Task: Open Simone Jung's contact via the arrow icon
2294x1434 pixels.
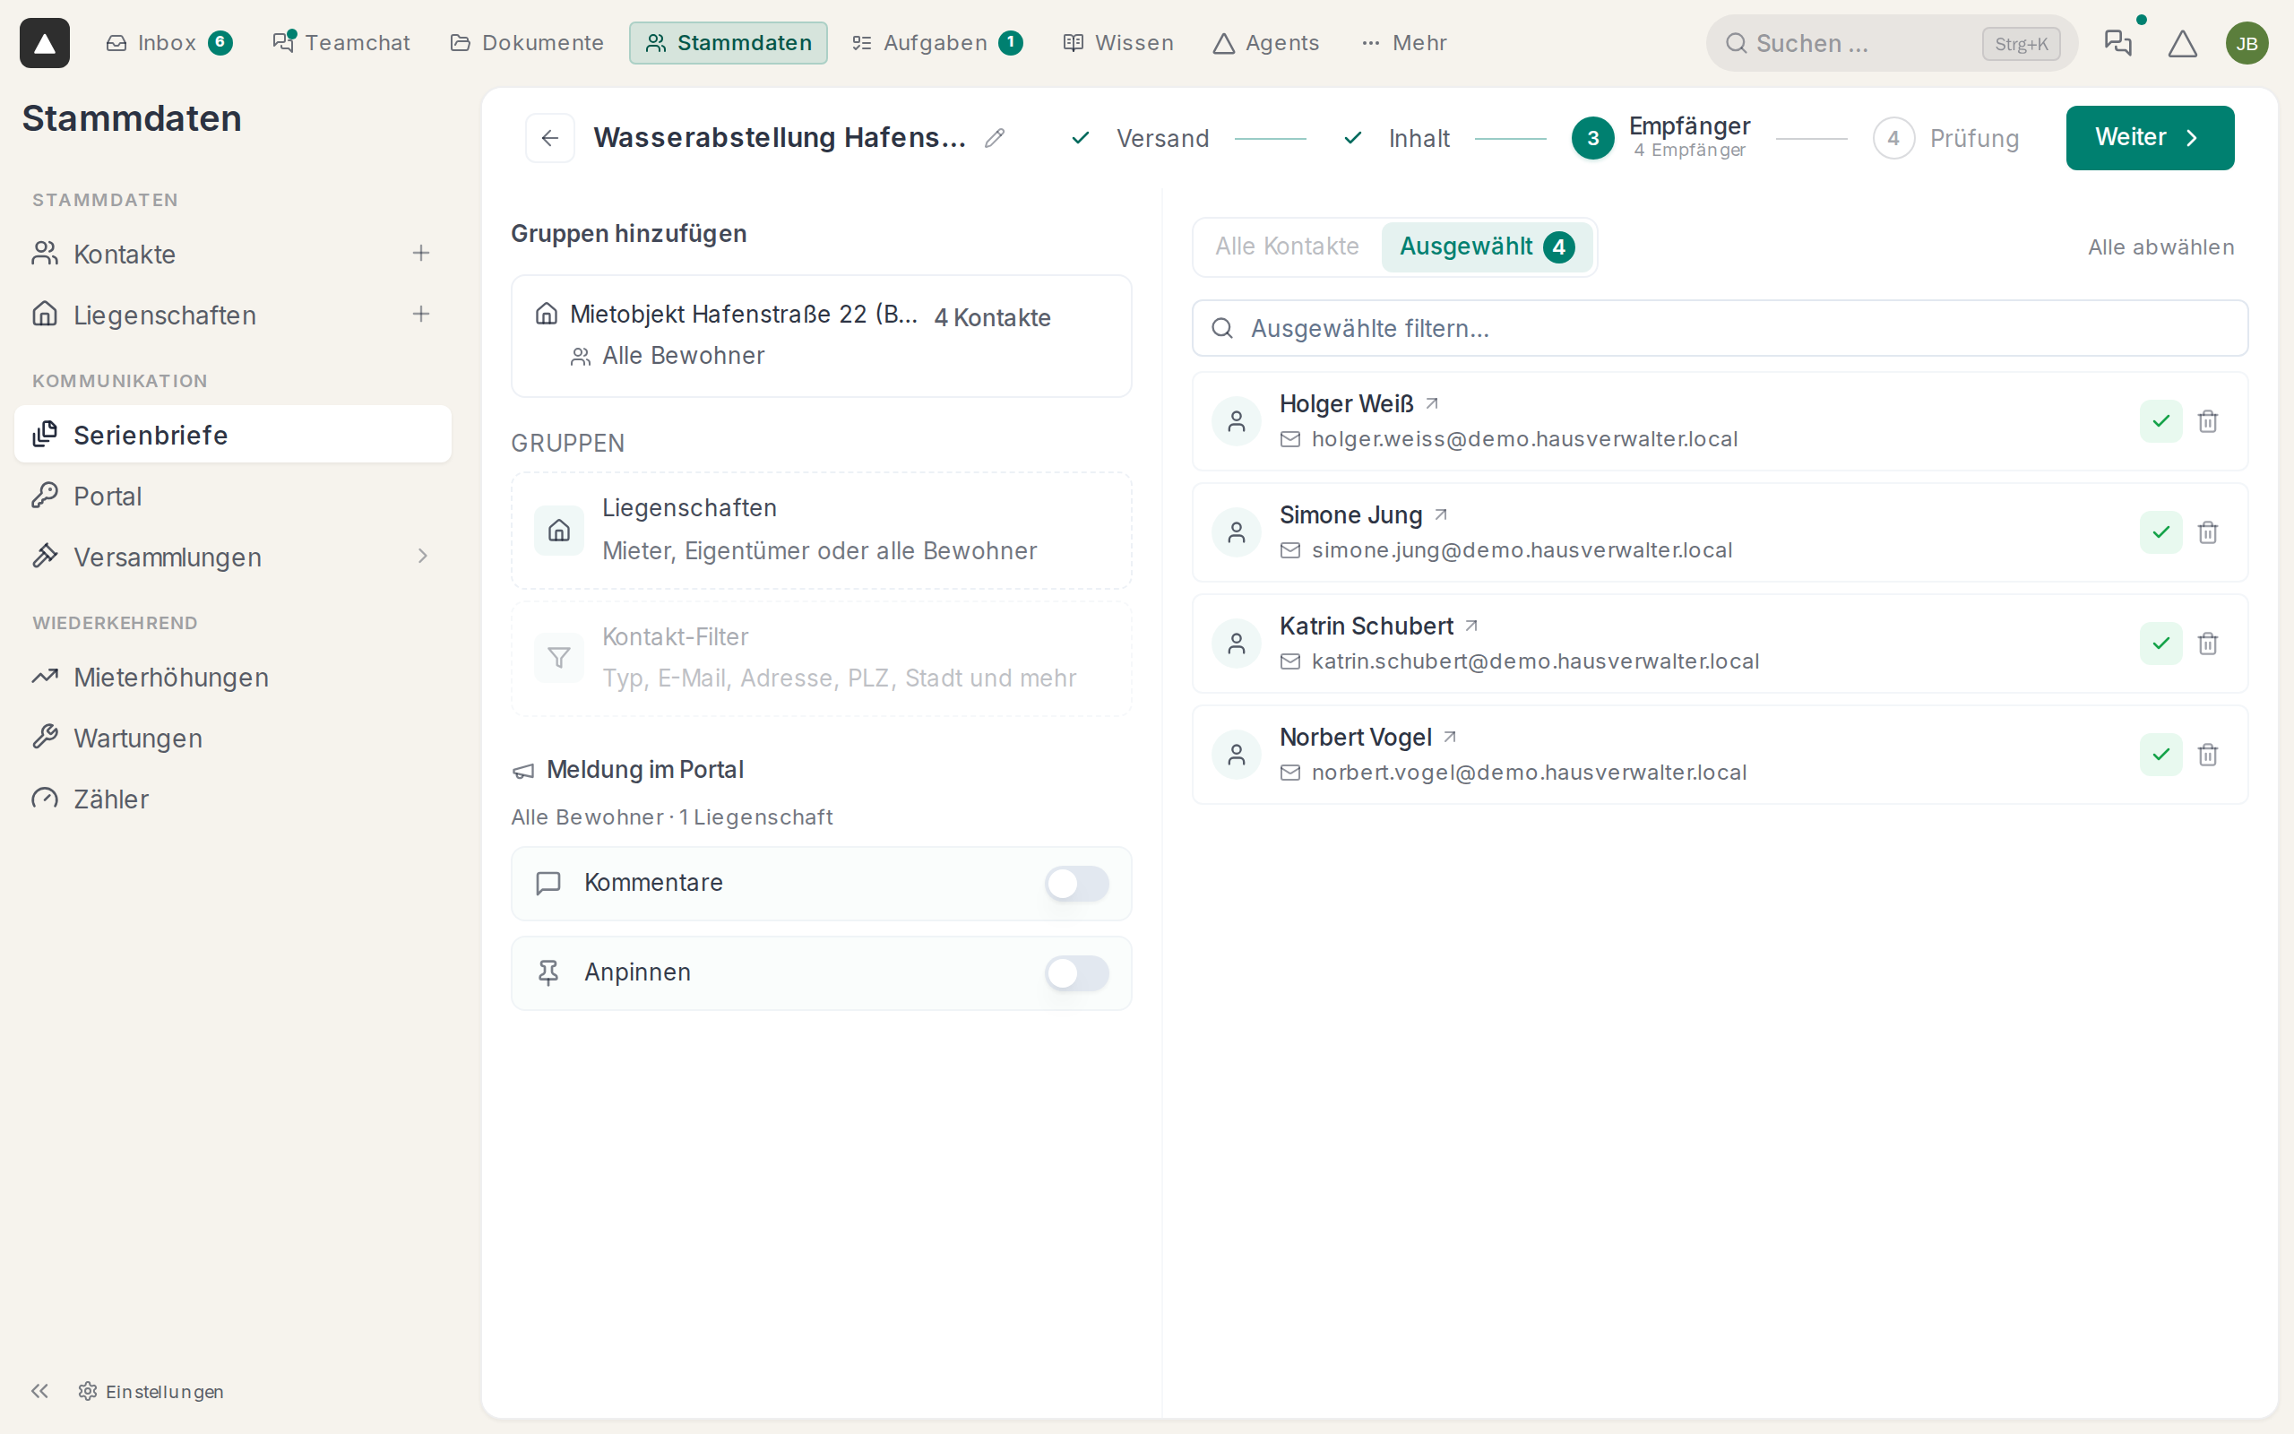Action: [x=1441, y=514]
